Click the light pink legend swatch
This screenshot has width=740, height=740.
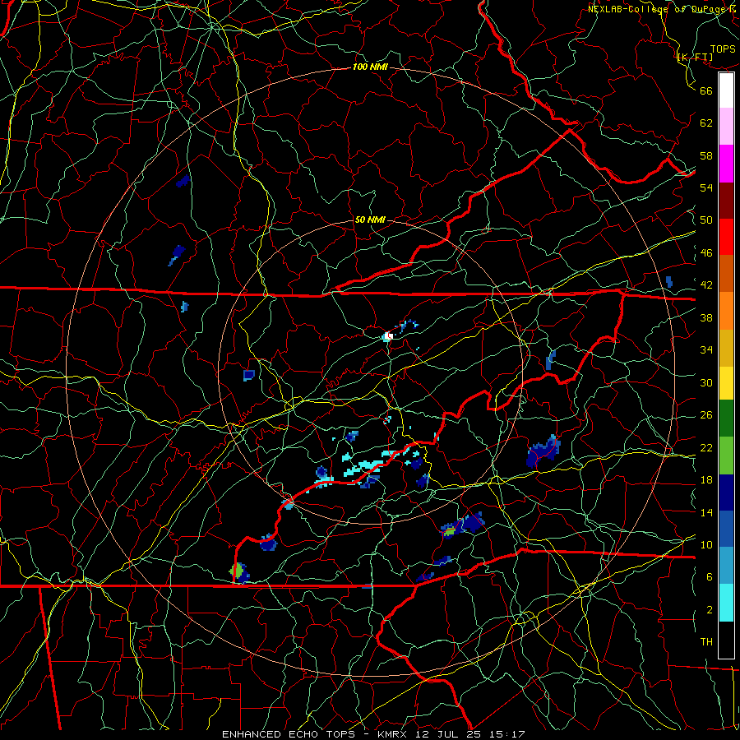click(x=726, y=127)
